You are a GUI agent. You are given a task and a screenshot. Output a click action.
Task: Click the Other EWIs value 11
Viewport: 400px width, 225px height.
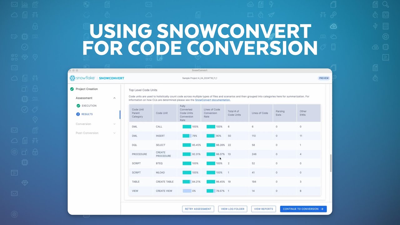pos(301,136)
